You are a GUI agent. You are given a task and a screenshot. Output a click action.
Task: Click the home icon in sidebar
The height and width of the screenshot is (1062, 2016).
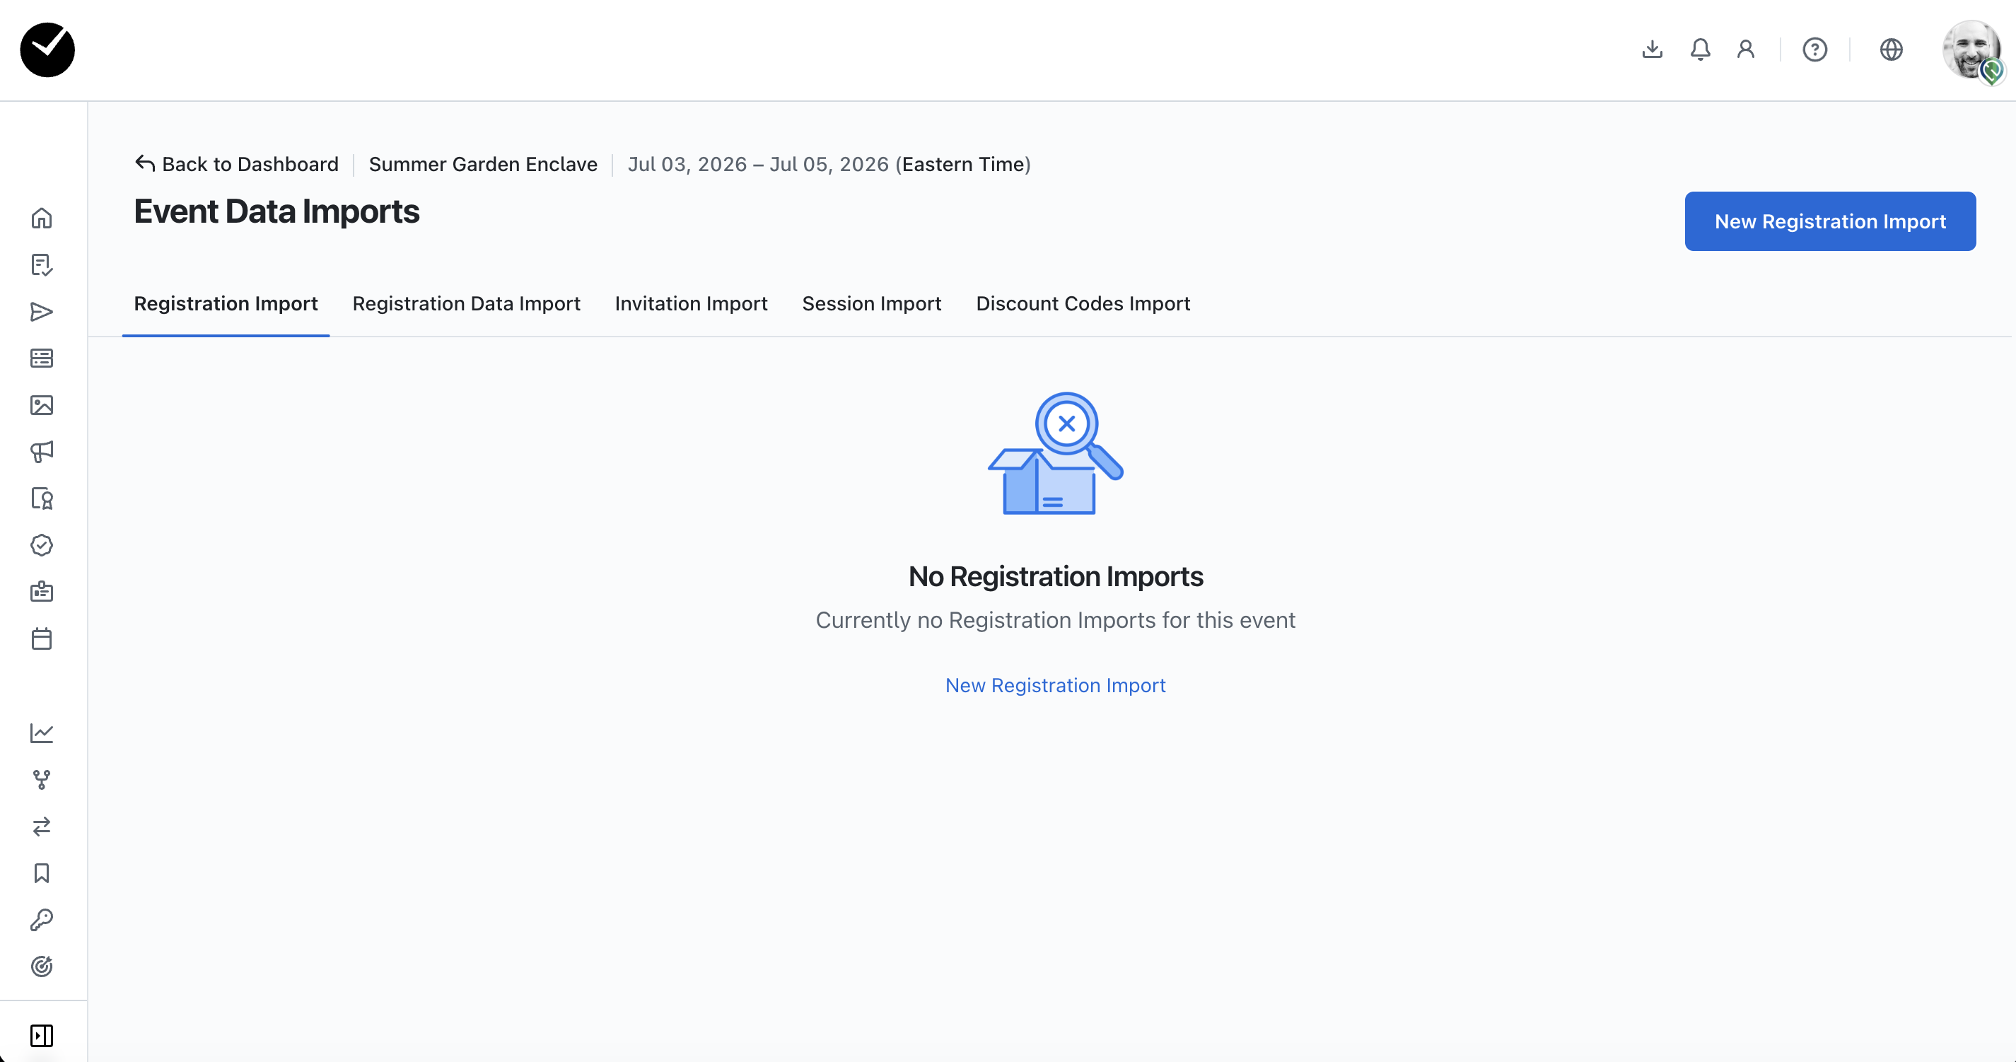(x=42, y=218)
